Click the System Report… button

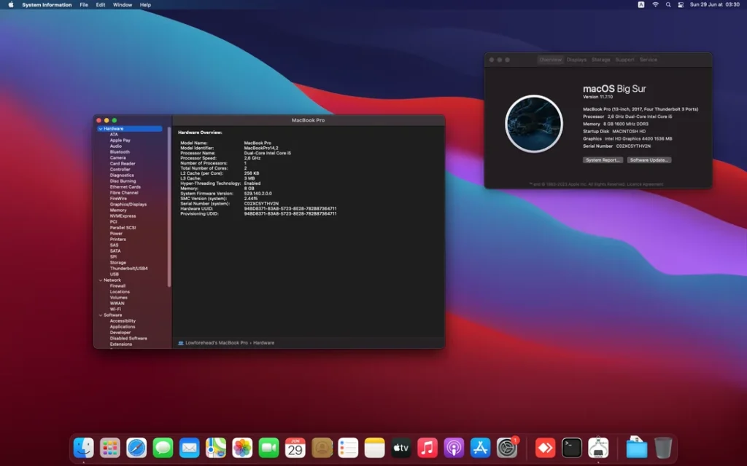pyautogui.click(x=603, y=160)
